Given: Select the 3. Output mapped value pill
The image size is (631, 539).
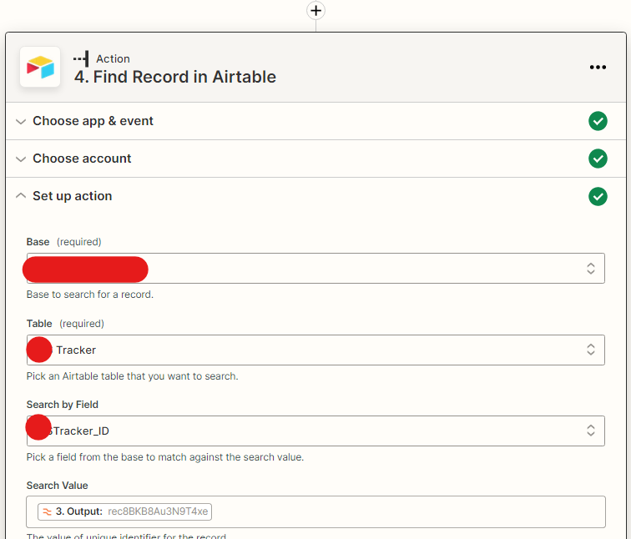Looking at the screenshot, I should click(x=124, y=511).
